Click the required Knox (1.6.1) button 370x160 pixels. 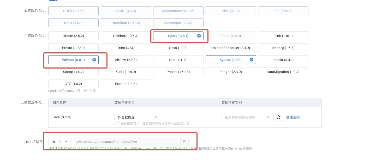pos(73,23)
